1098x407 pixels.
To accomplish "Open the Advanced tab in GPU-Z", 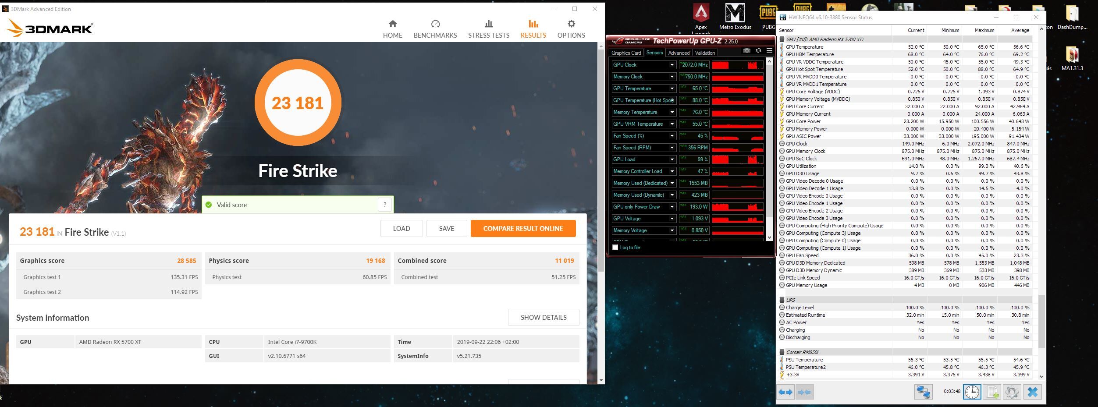I will pos(679,53).
